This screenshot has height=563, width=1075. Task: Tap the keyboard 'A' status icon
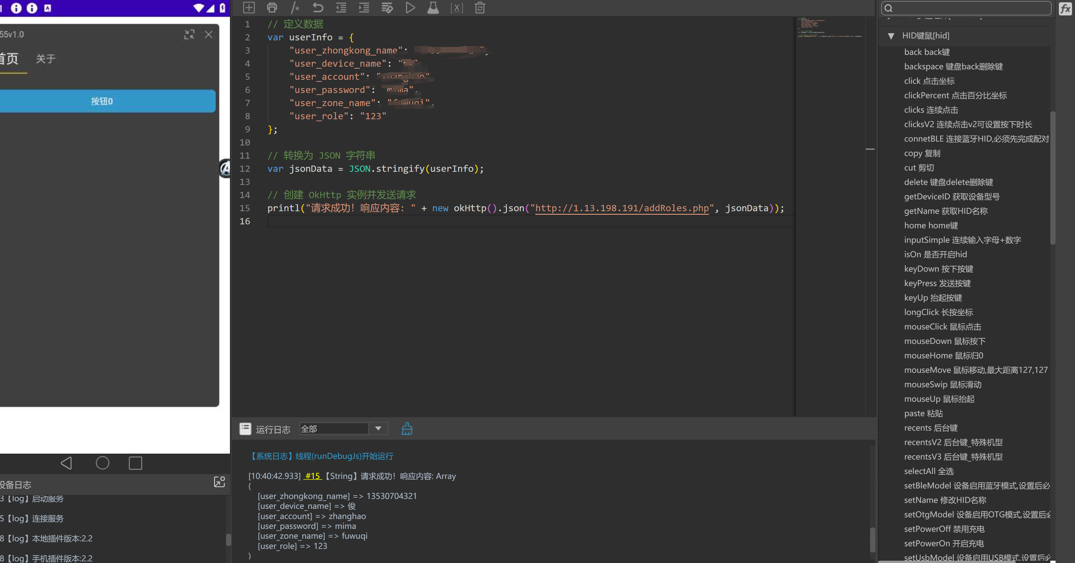point(48,8)
